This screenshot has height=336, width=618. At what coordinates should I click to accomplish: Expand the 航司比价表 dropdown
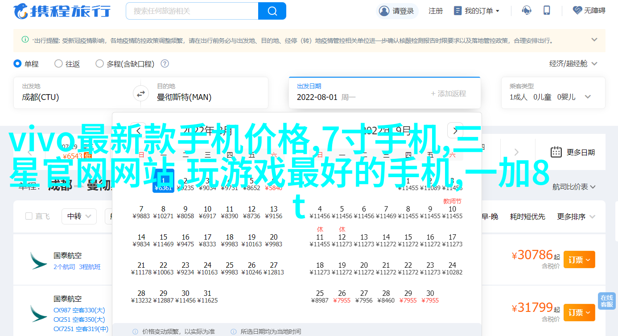click(x=574, y=187)
